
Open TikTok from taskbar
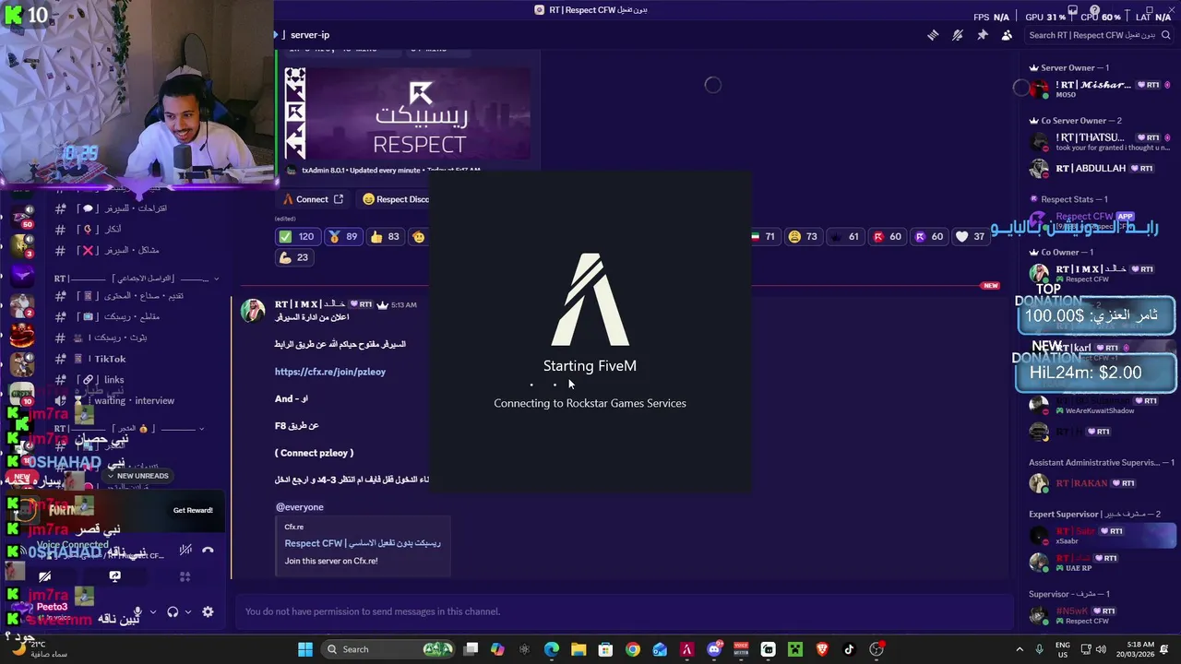click(x=849, y=649)
